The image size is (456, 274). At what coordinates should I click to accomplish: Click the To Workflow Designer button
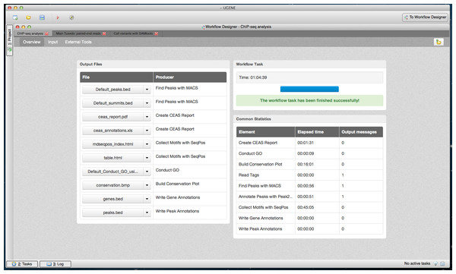425,17
